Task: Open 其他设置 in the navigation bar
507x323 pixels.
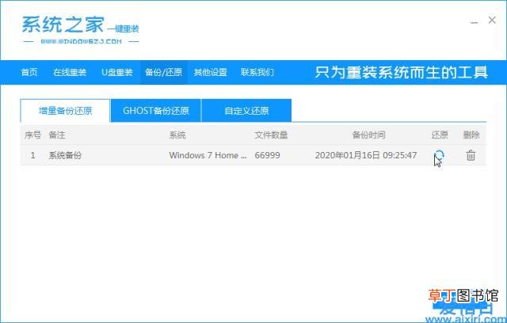Action: (210, 72)
